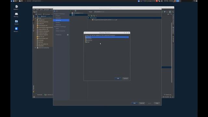Screen dimensions: 208x117
Task: Select the 'lib' library entry
Action: click(79, 15)
